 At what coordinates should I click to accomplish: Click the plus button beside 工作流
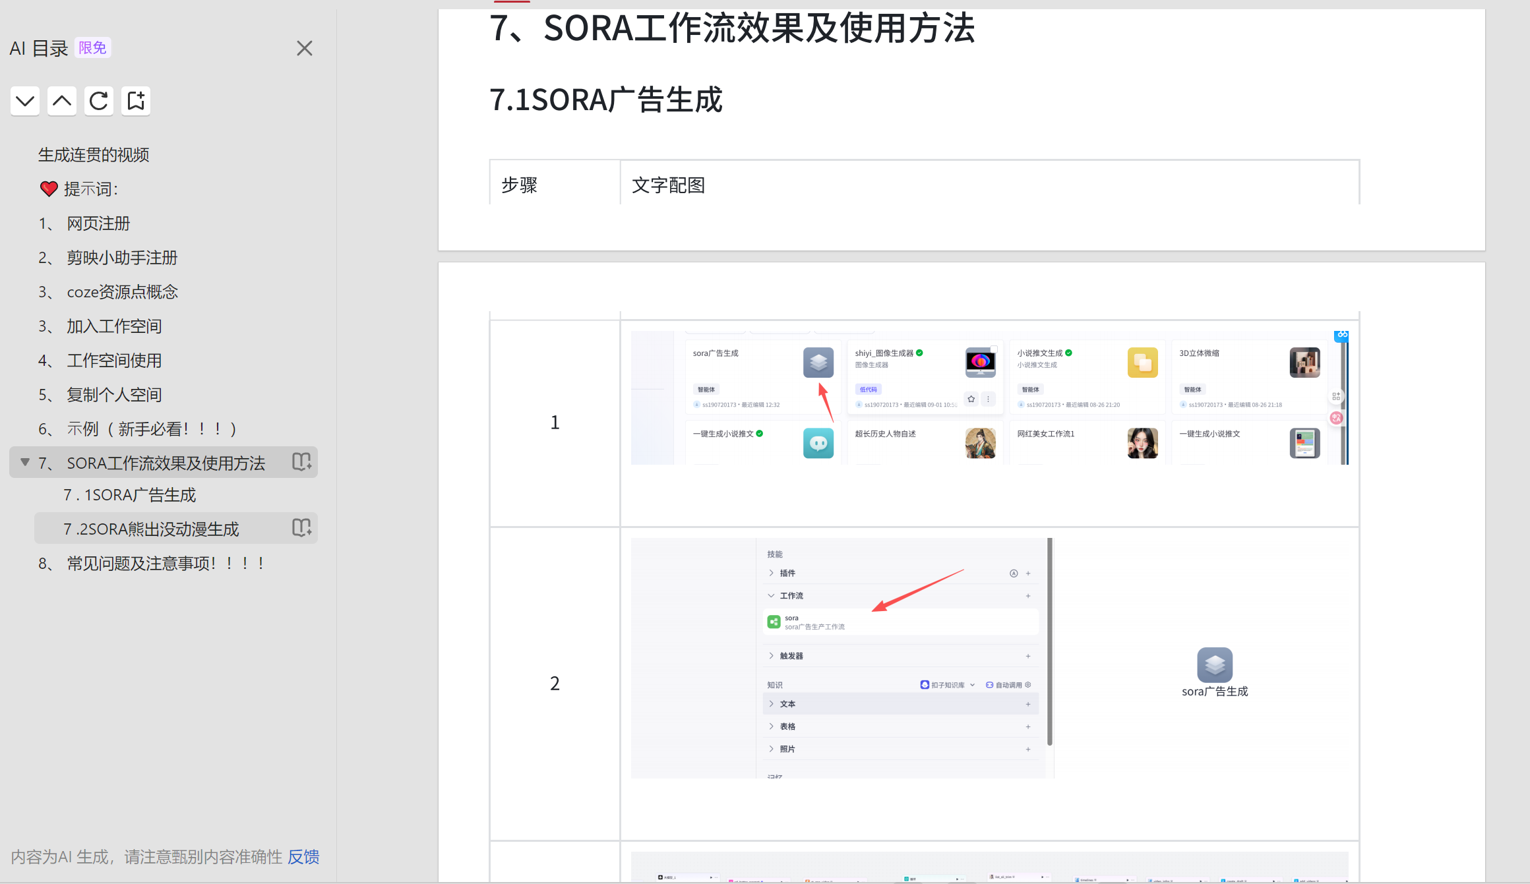(1027, 595)
